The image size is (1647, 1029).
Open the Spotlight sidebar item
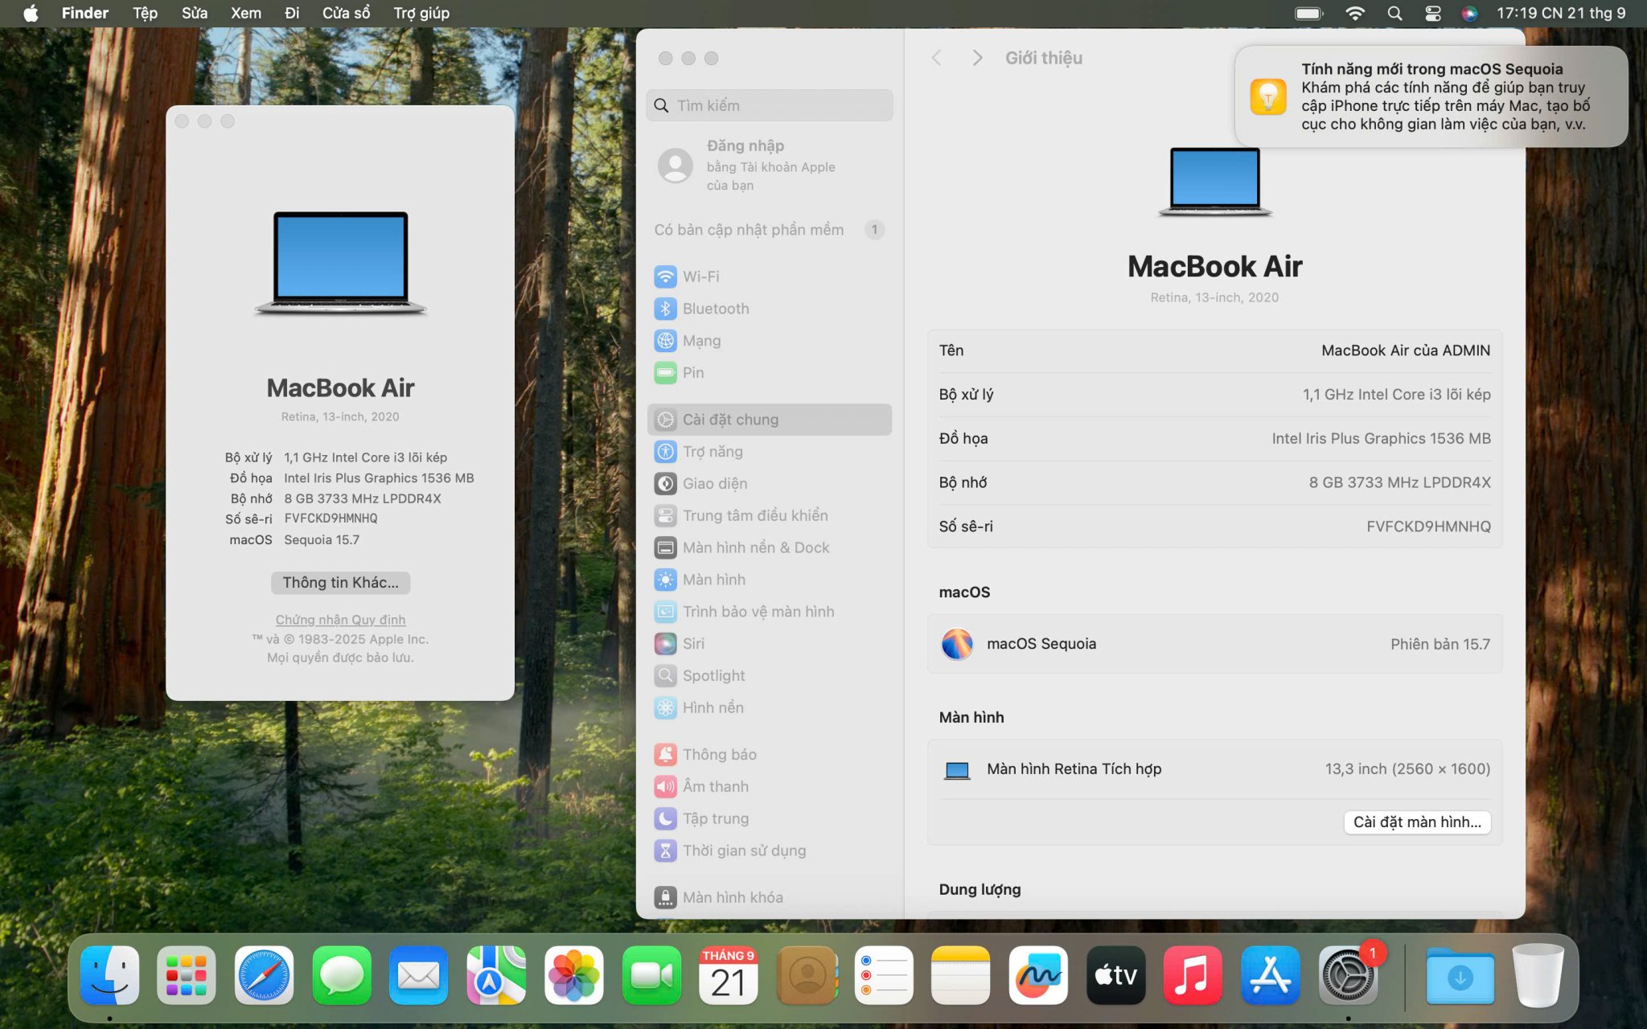[713, 676]
